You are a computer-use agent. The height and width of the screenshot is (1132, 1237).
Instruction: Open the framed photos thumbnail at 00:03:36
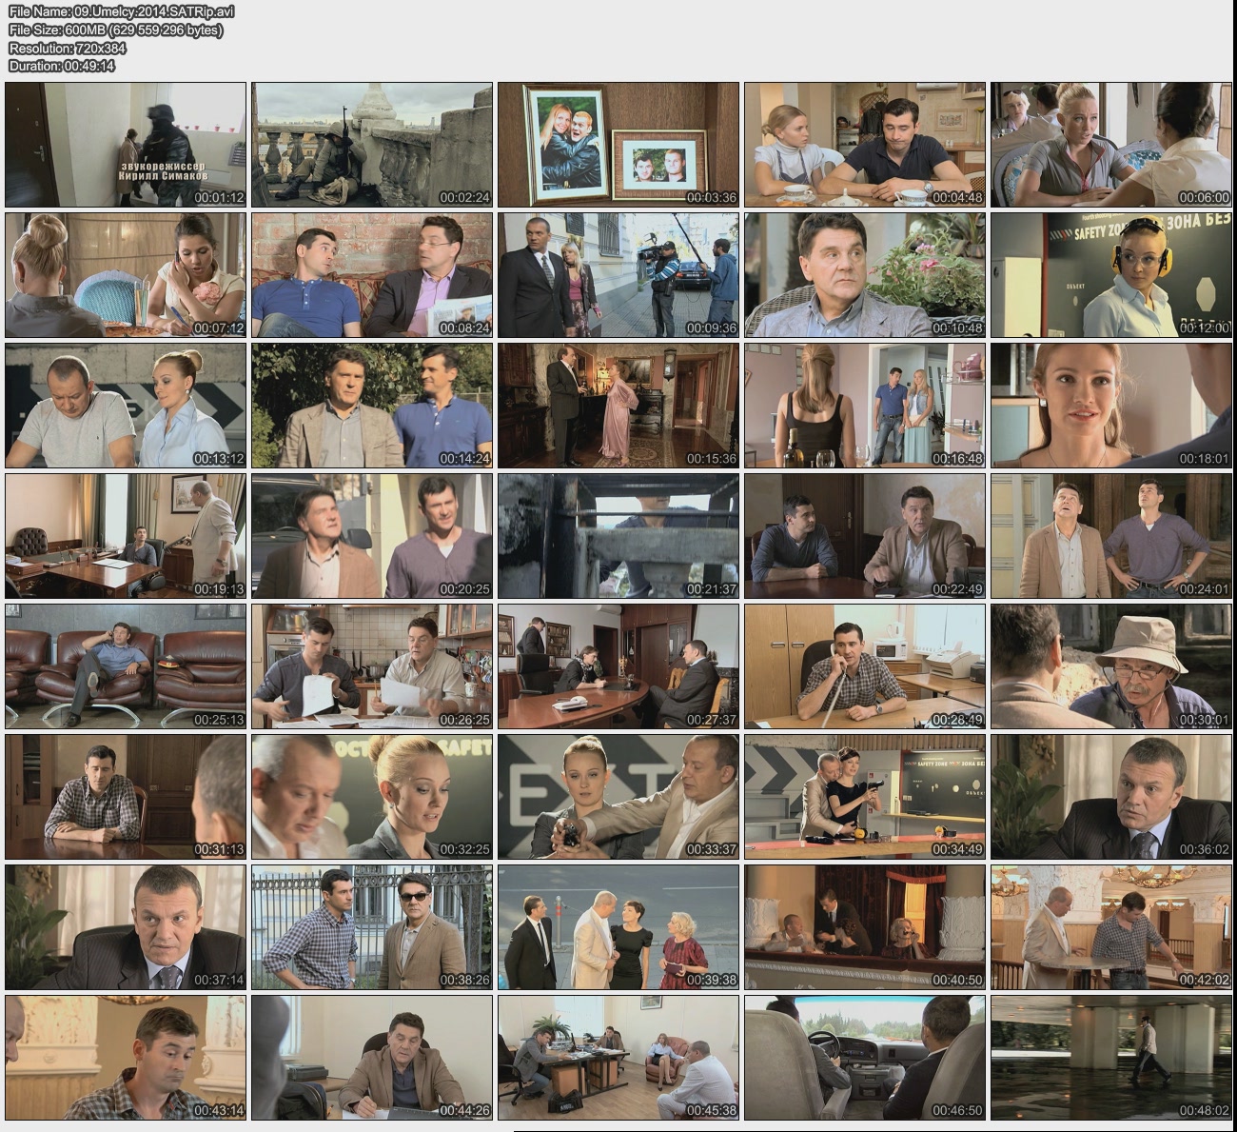click(x=618, y=145)
